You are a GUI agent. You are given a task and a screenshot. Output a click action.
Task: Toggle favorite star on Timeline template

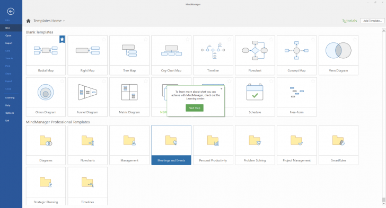click(x=230, y=39)
